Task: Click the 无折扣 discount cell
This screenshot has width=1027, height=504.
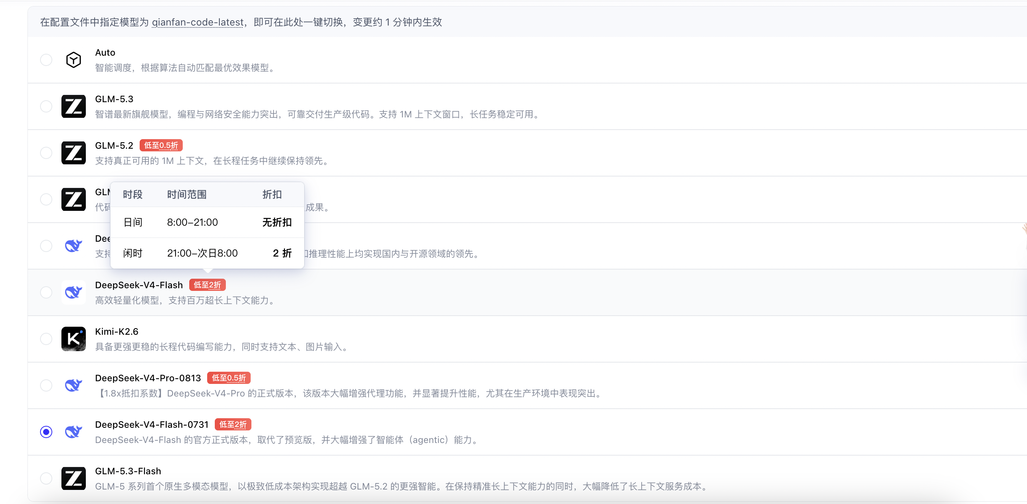Action: pyautogui.click(x=277, y=222)
